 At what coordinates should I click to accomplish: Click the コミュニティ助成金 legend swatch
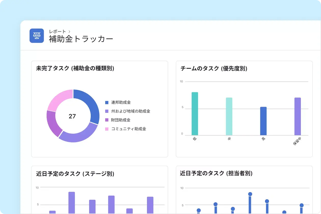click(x=107, y=129)
